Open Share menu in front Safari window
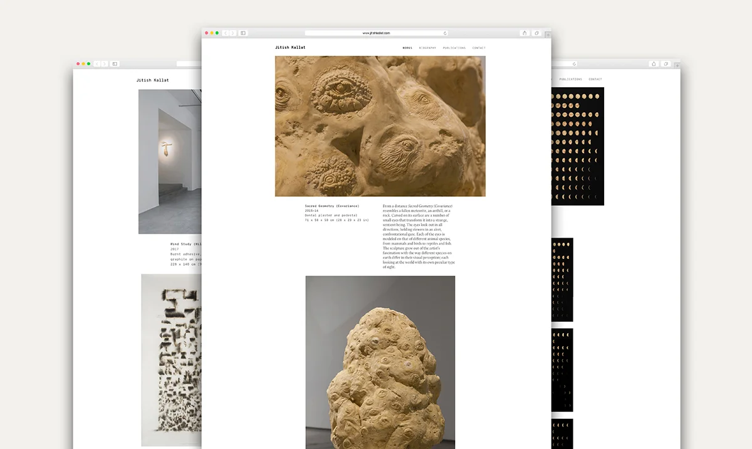The width and height of the screenshot is (752, 449). click(x=525, y=33)
